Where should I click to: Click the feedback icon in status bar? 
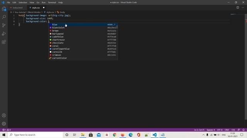point(239,130)
